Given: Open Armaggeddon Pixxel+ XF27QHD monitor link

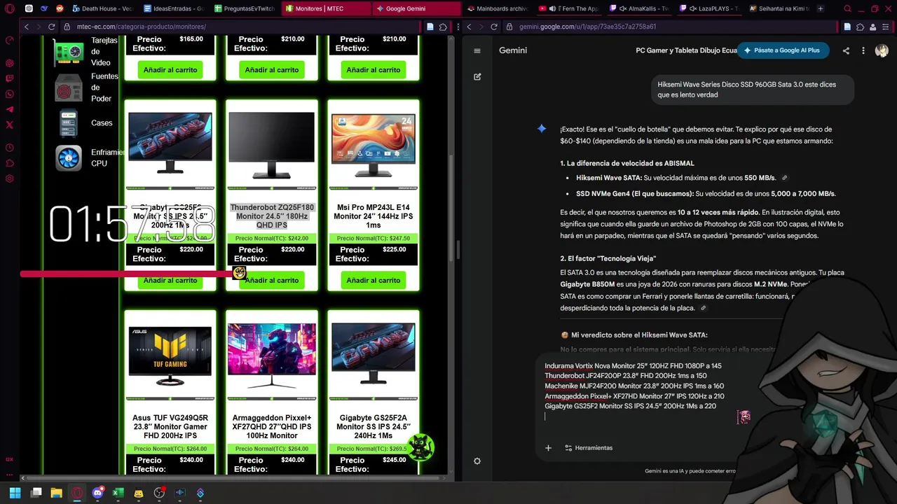Looking at the screenshot, I should pyautogui.click(x=272, y=426).
